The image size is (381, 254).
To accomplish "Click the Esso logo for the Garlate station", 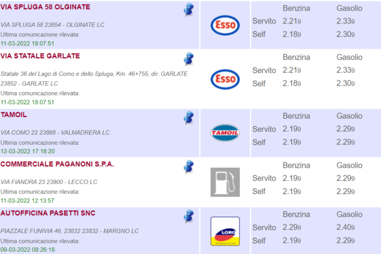I will point(225,79).
